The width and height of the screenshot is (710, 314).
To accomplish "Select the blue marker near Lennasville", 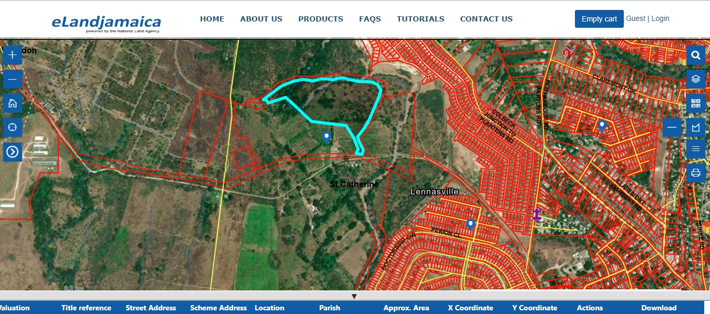I will (469, 224).
